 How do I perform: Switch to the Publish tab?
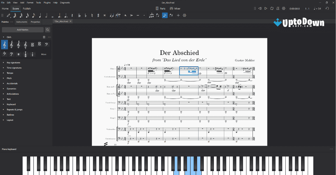[x=27, y=8]
